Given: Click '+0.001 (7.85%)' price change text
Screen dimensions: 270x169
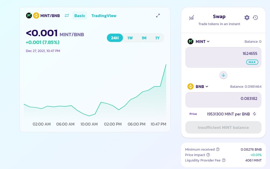Looking at the screenshot, I should [x=42, y=42].
